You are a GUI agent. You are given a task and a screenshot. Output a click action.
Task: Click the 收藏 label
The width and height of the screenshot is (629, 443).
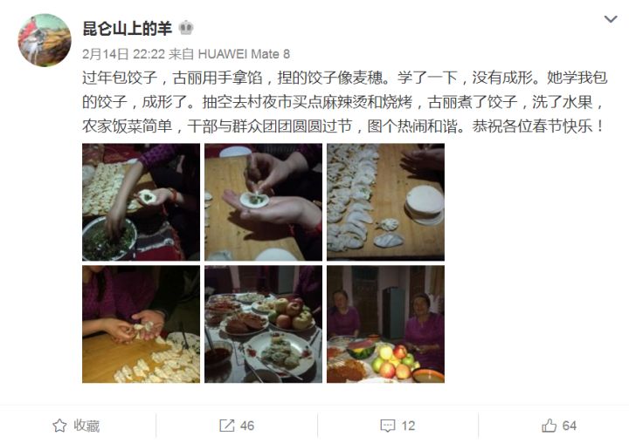86,426
